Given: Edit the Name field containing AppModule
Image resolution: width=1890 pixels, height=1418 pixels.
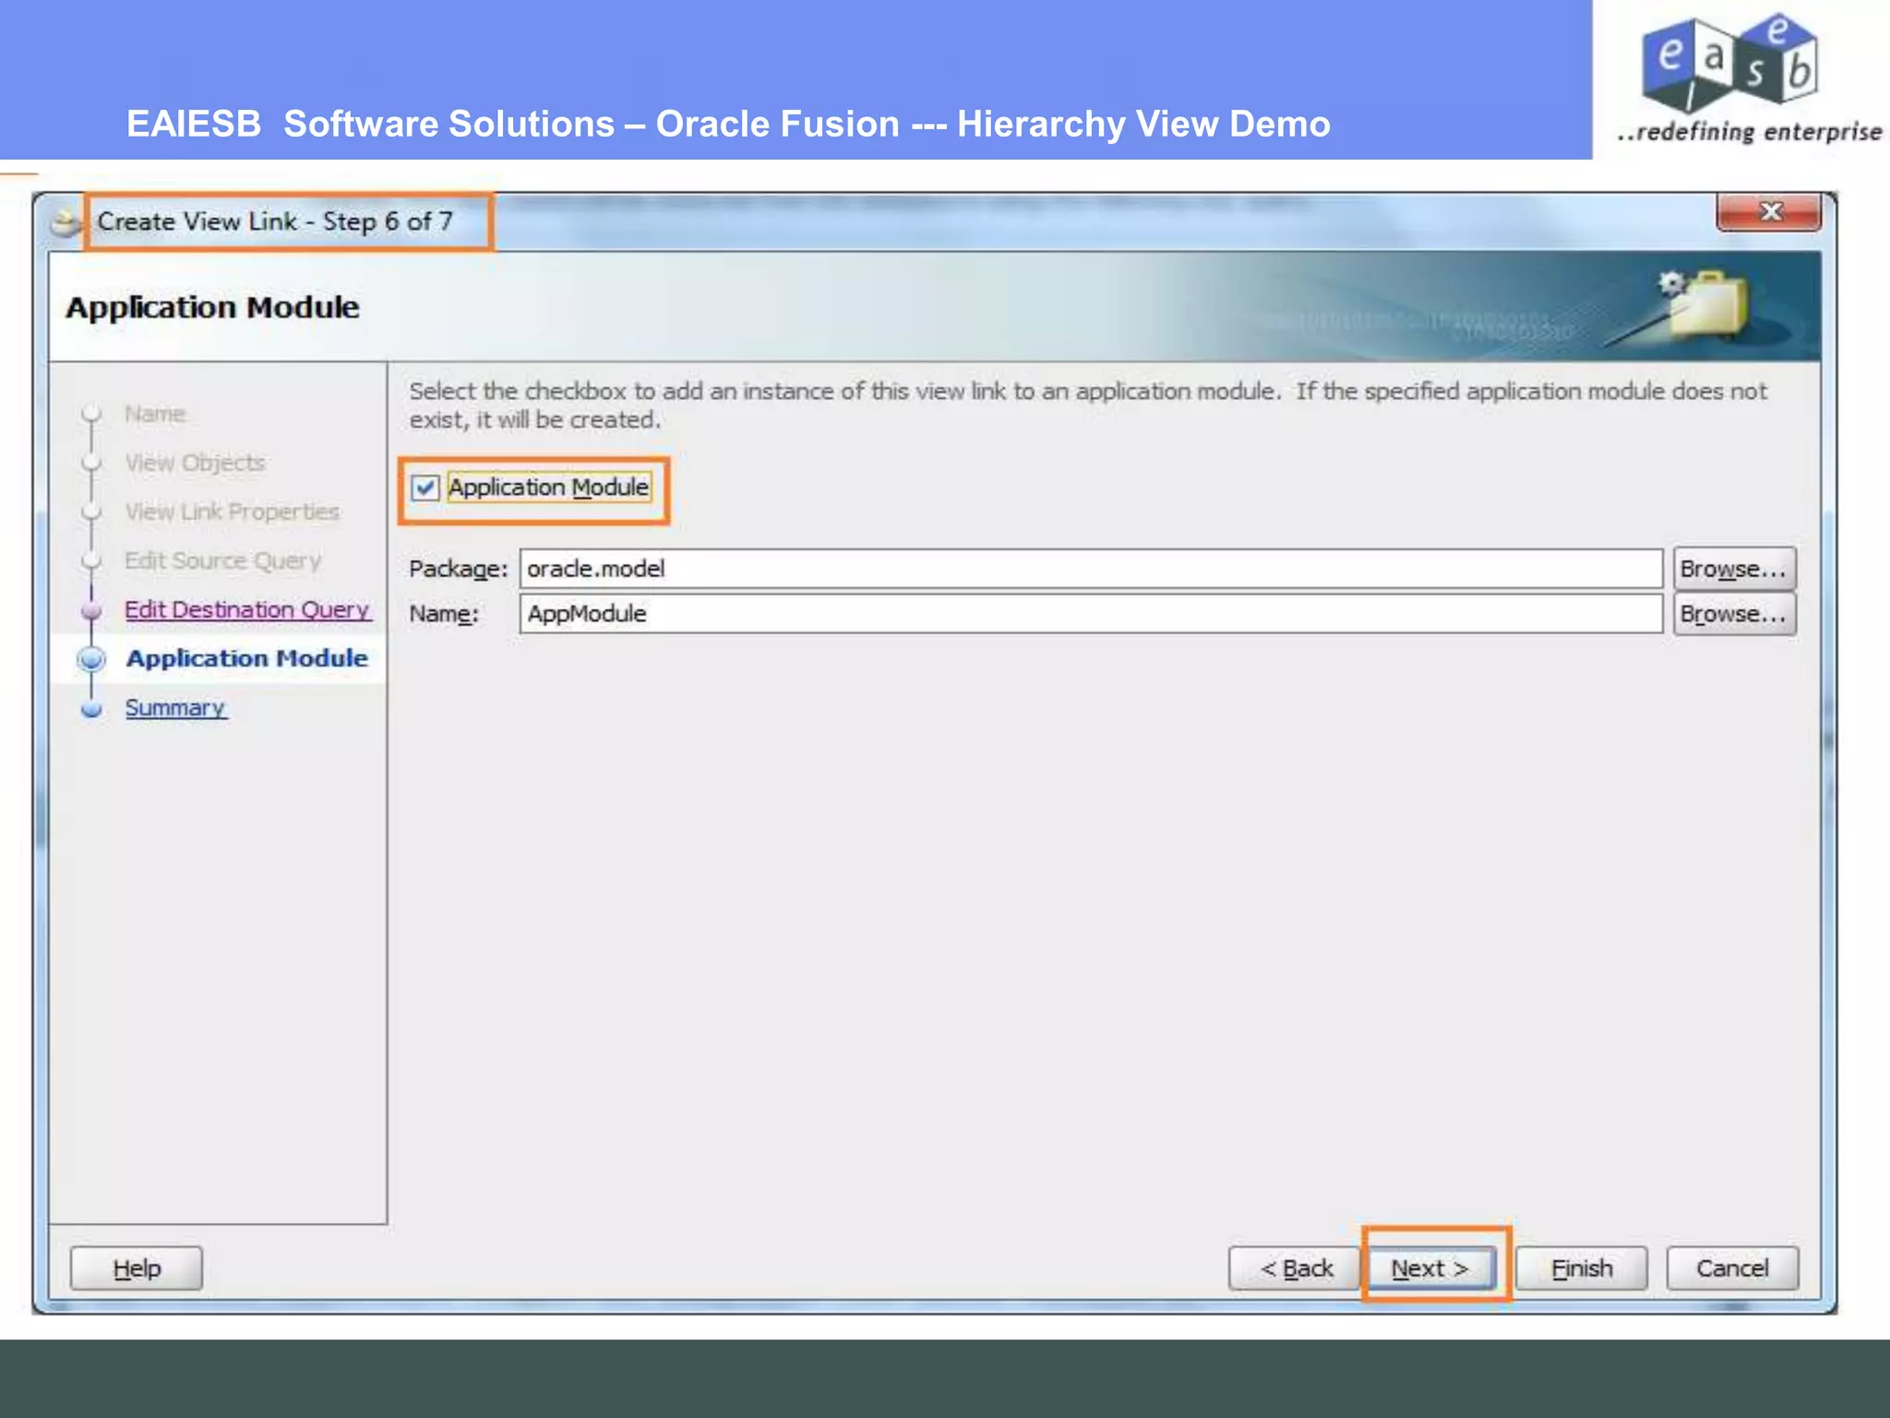Looking at the screenshot, I should coord(1091,614).
